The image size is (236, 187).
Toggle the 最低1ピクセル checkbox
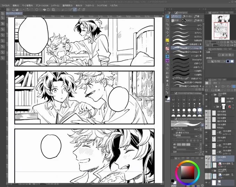(x=177, y=133)
